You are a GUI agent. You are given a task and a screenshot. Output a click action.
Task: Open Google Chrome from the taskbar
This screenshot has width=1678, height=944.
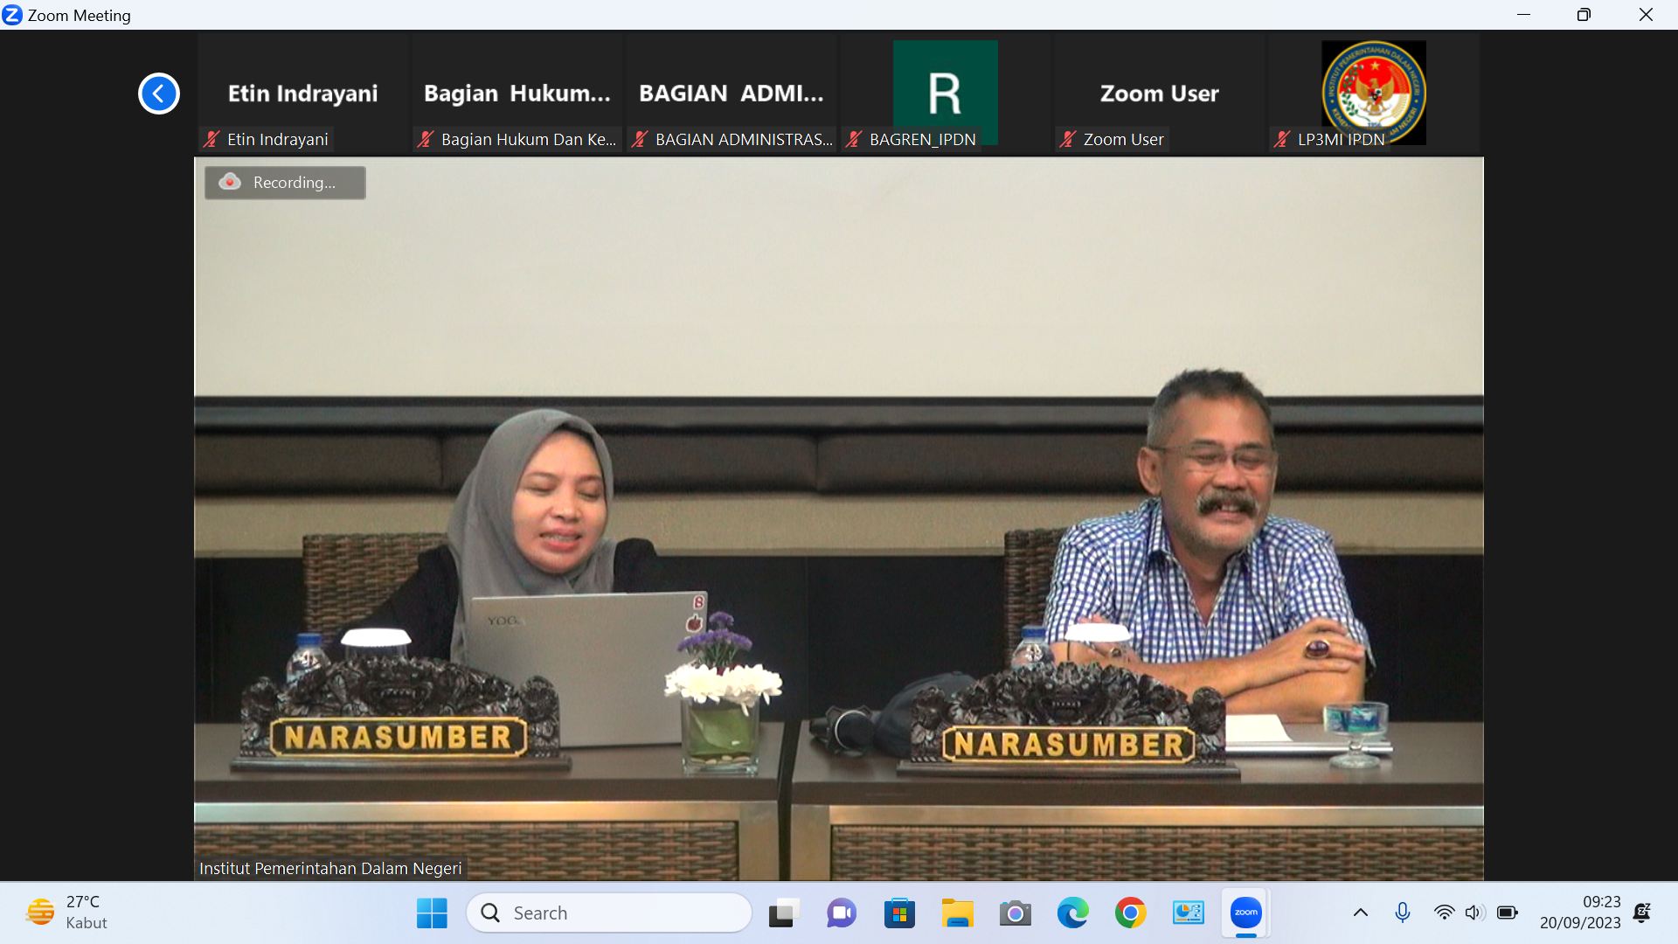coord(1130,913)
